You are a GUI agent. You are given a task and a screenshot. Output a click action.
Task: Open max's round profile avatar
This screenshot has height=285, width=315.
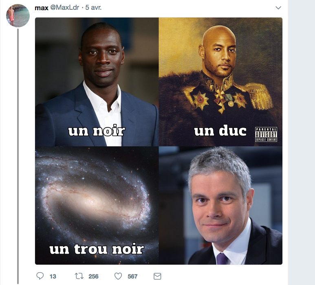coord(18,15)
